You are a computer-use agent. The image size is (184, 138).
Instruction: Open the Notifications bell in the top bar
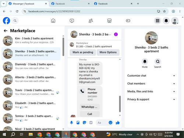pos(166,21)
